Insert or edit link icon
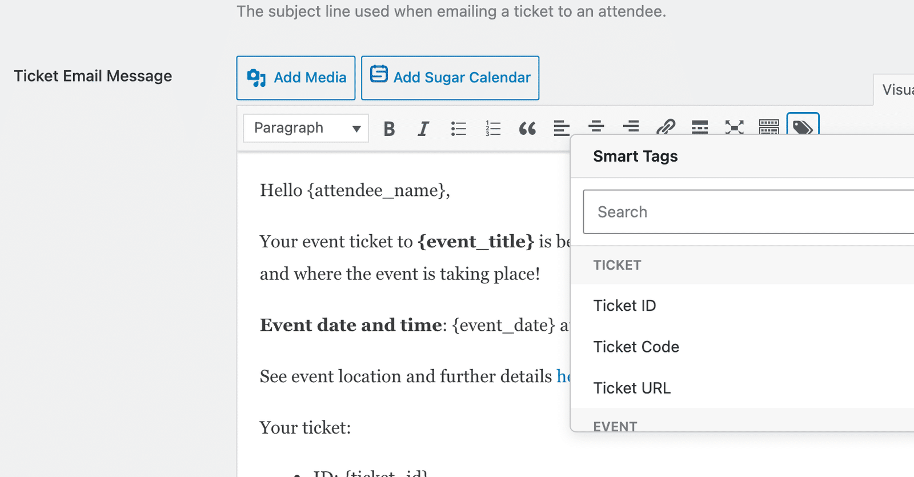This screenshot has height=477, width=914. [x=666, y=127]
